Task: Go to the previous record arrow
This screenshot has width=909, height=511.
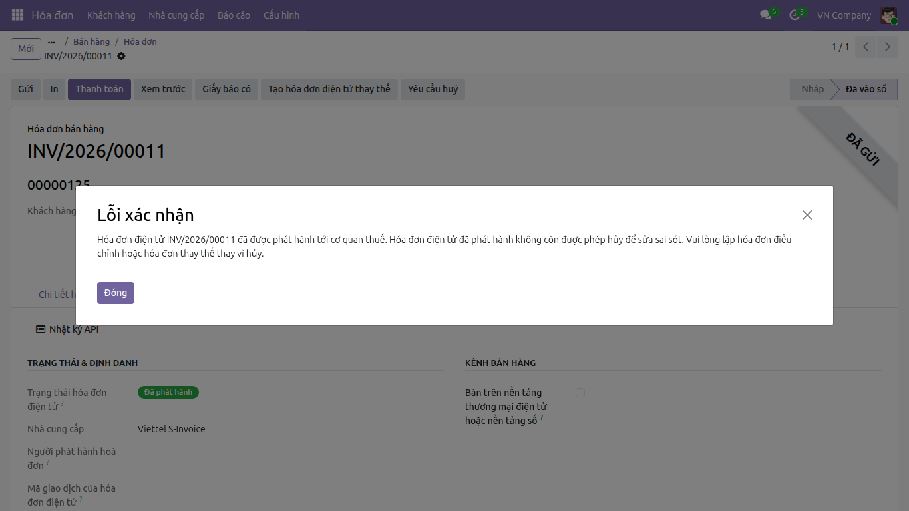Action: pyautogui.click(x=866, y=47)
